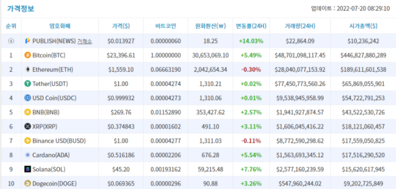Select BNB bitcoin ratio 0.01152890
Viewport: 396px width, 189px height.
[x=166, y=112]
